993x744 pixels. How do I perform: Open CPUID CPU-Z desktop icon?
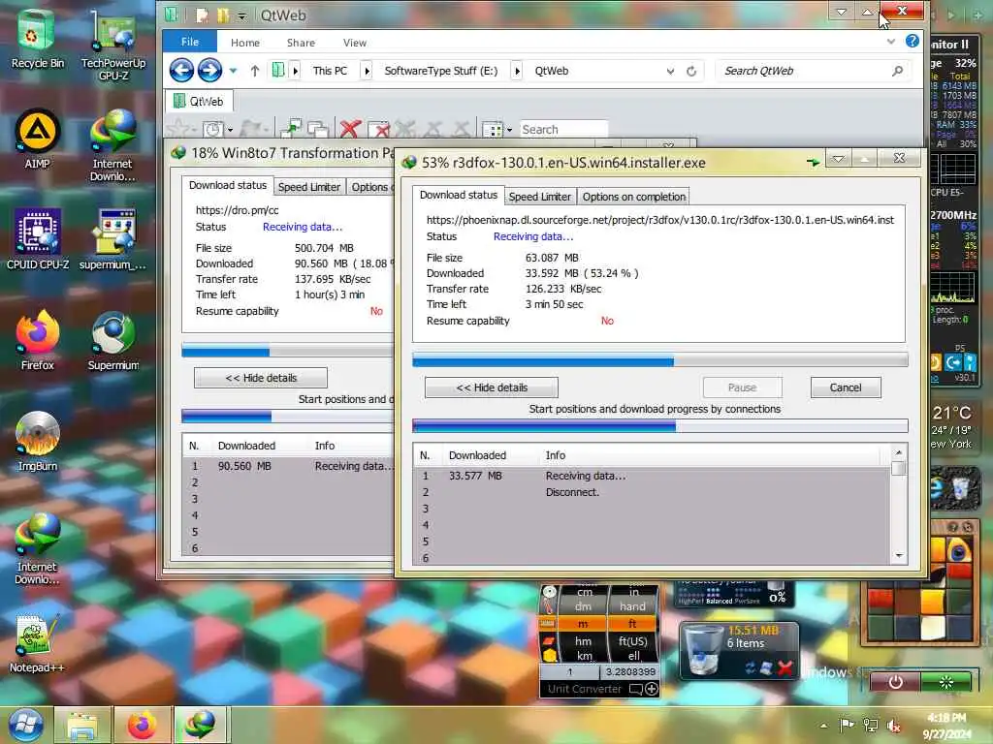point(38,240)
